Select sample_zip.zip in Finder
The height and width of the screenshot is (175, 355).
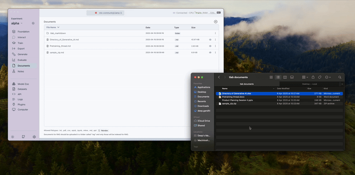point(280,103)
